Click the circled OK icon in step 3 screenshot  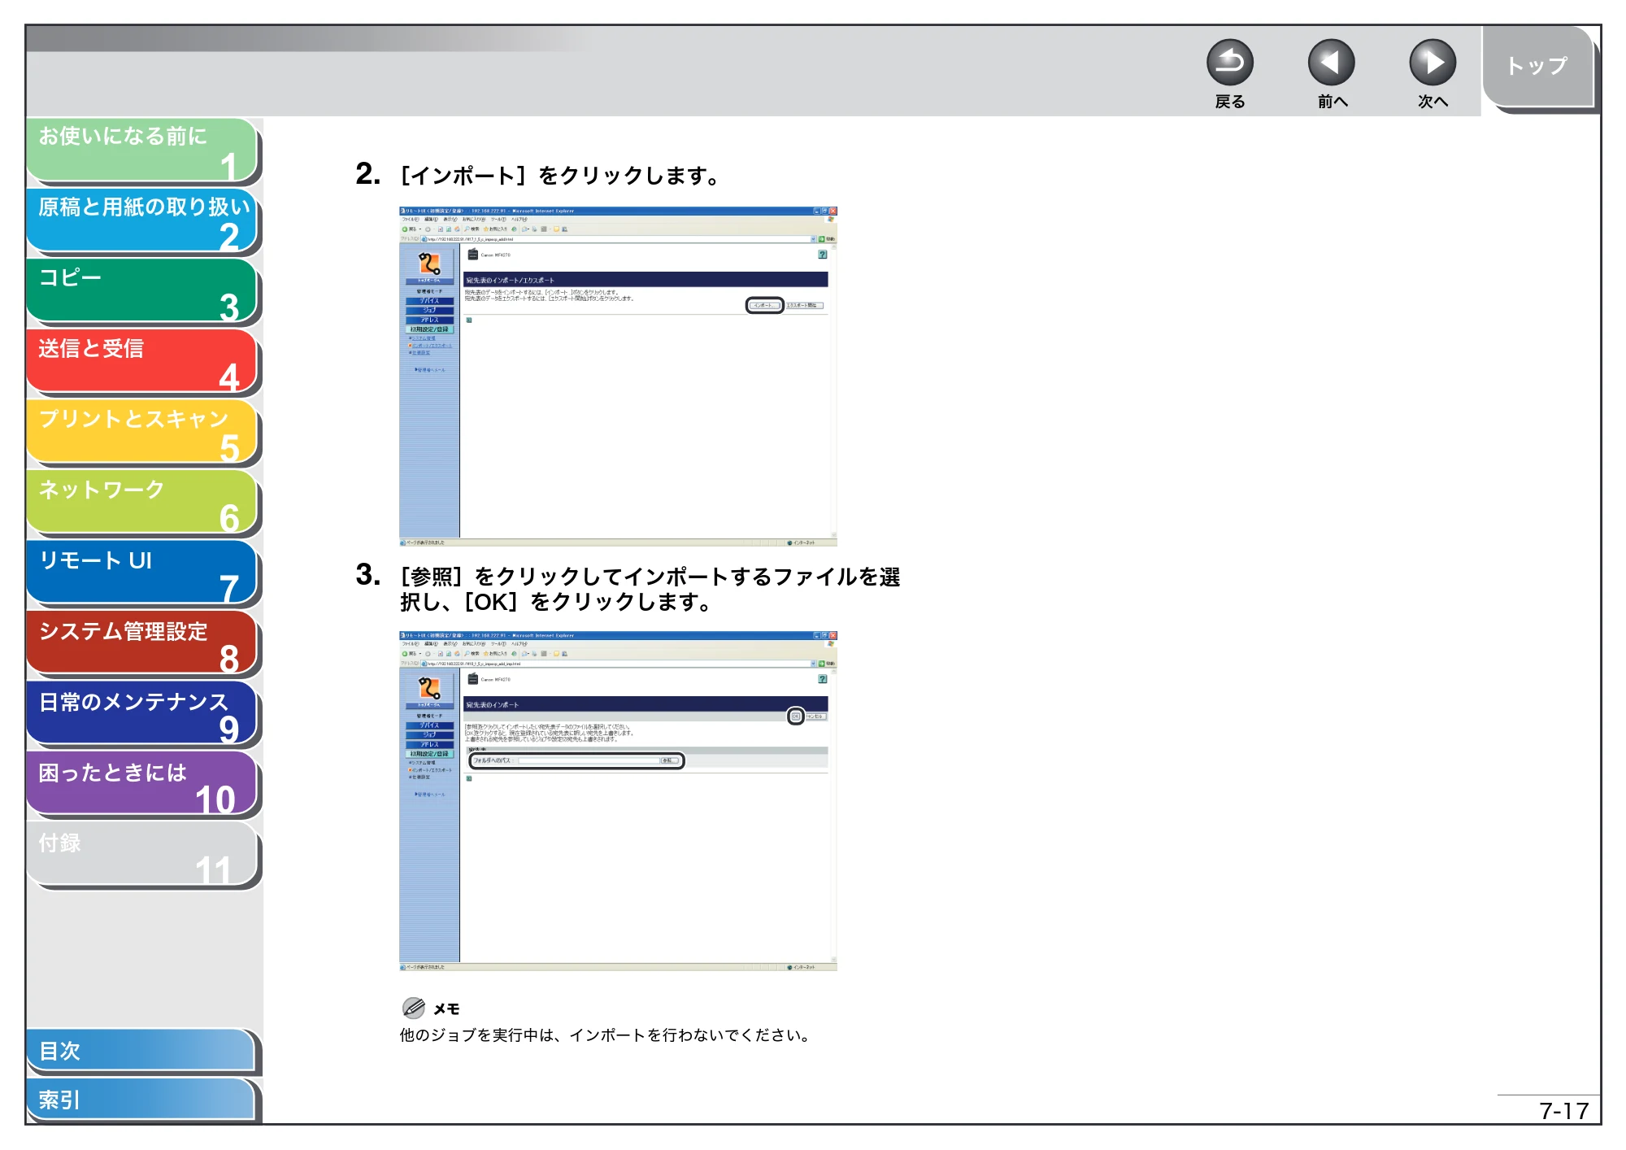[x=796, y=717]
